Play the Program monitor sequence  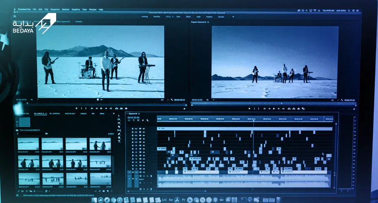(274, 109)
